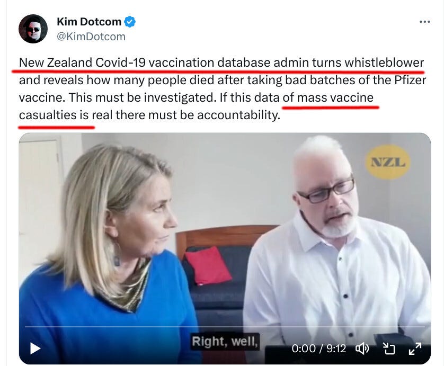Click the yellow NZL logo watermark

pos(388,162)
